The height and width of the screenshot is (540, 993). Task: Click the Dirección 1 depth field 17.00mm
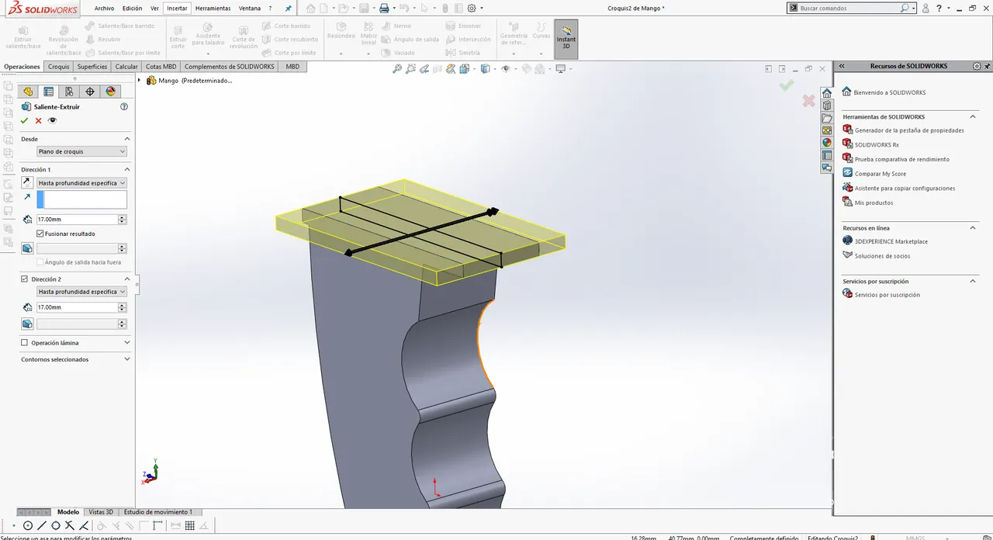click(x=77, y=220)
